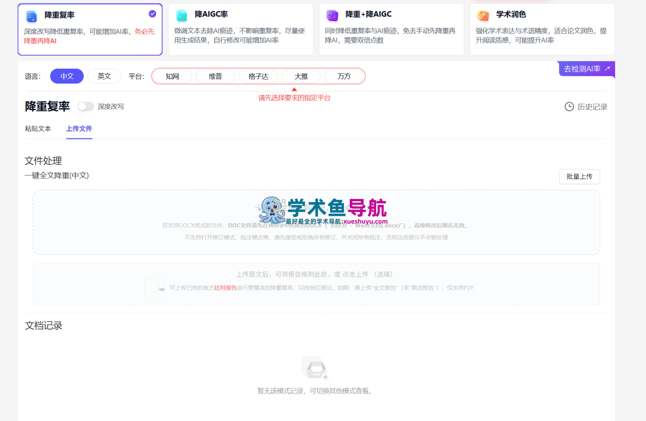
Task: Select 中文 as the language
Action: (x=67, y=76)
